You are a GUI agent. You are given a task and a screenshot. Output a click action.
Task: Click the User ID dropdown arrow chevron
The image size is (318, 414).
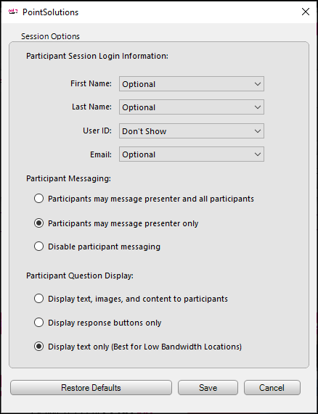pos(258,131)
